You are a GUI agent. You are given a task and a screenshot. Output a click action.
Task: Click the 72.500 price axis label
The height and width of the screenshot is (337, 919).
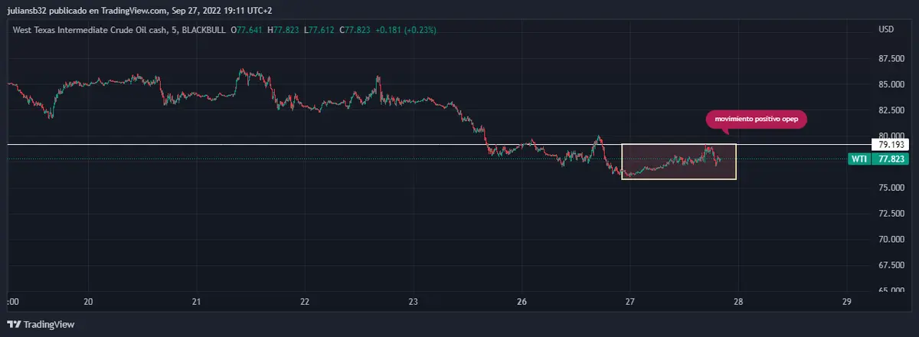click(890, 214)
